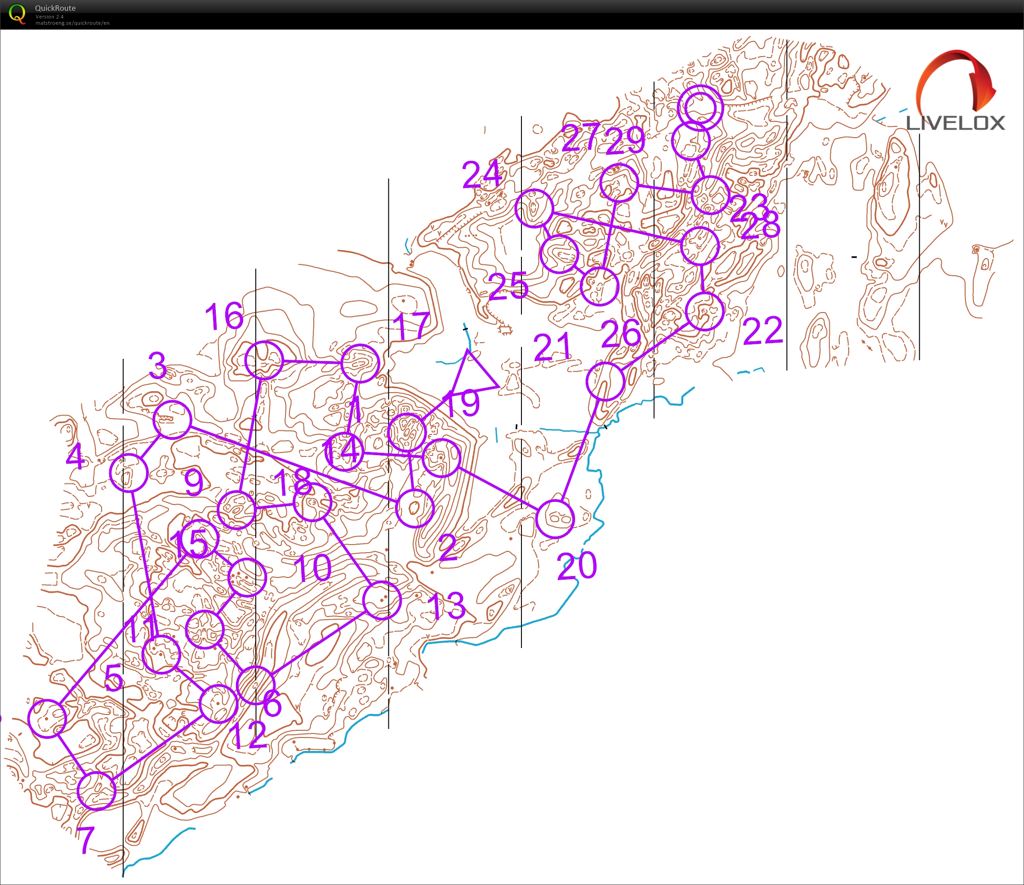This screenshot has height=885, width=1024.
Task: Select control number label 1
Action: (x=355, y=409)
